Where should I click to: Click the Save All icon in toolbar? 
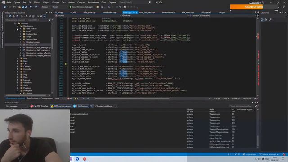[26, 7]
